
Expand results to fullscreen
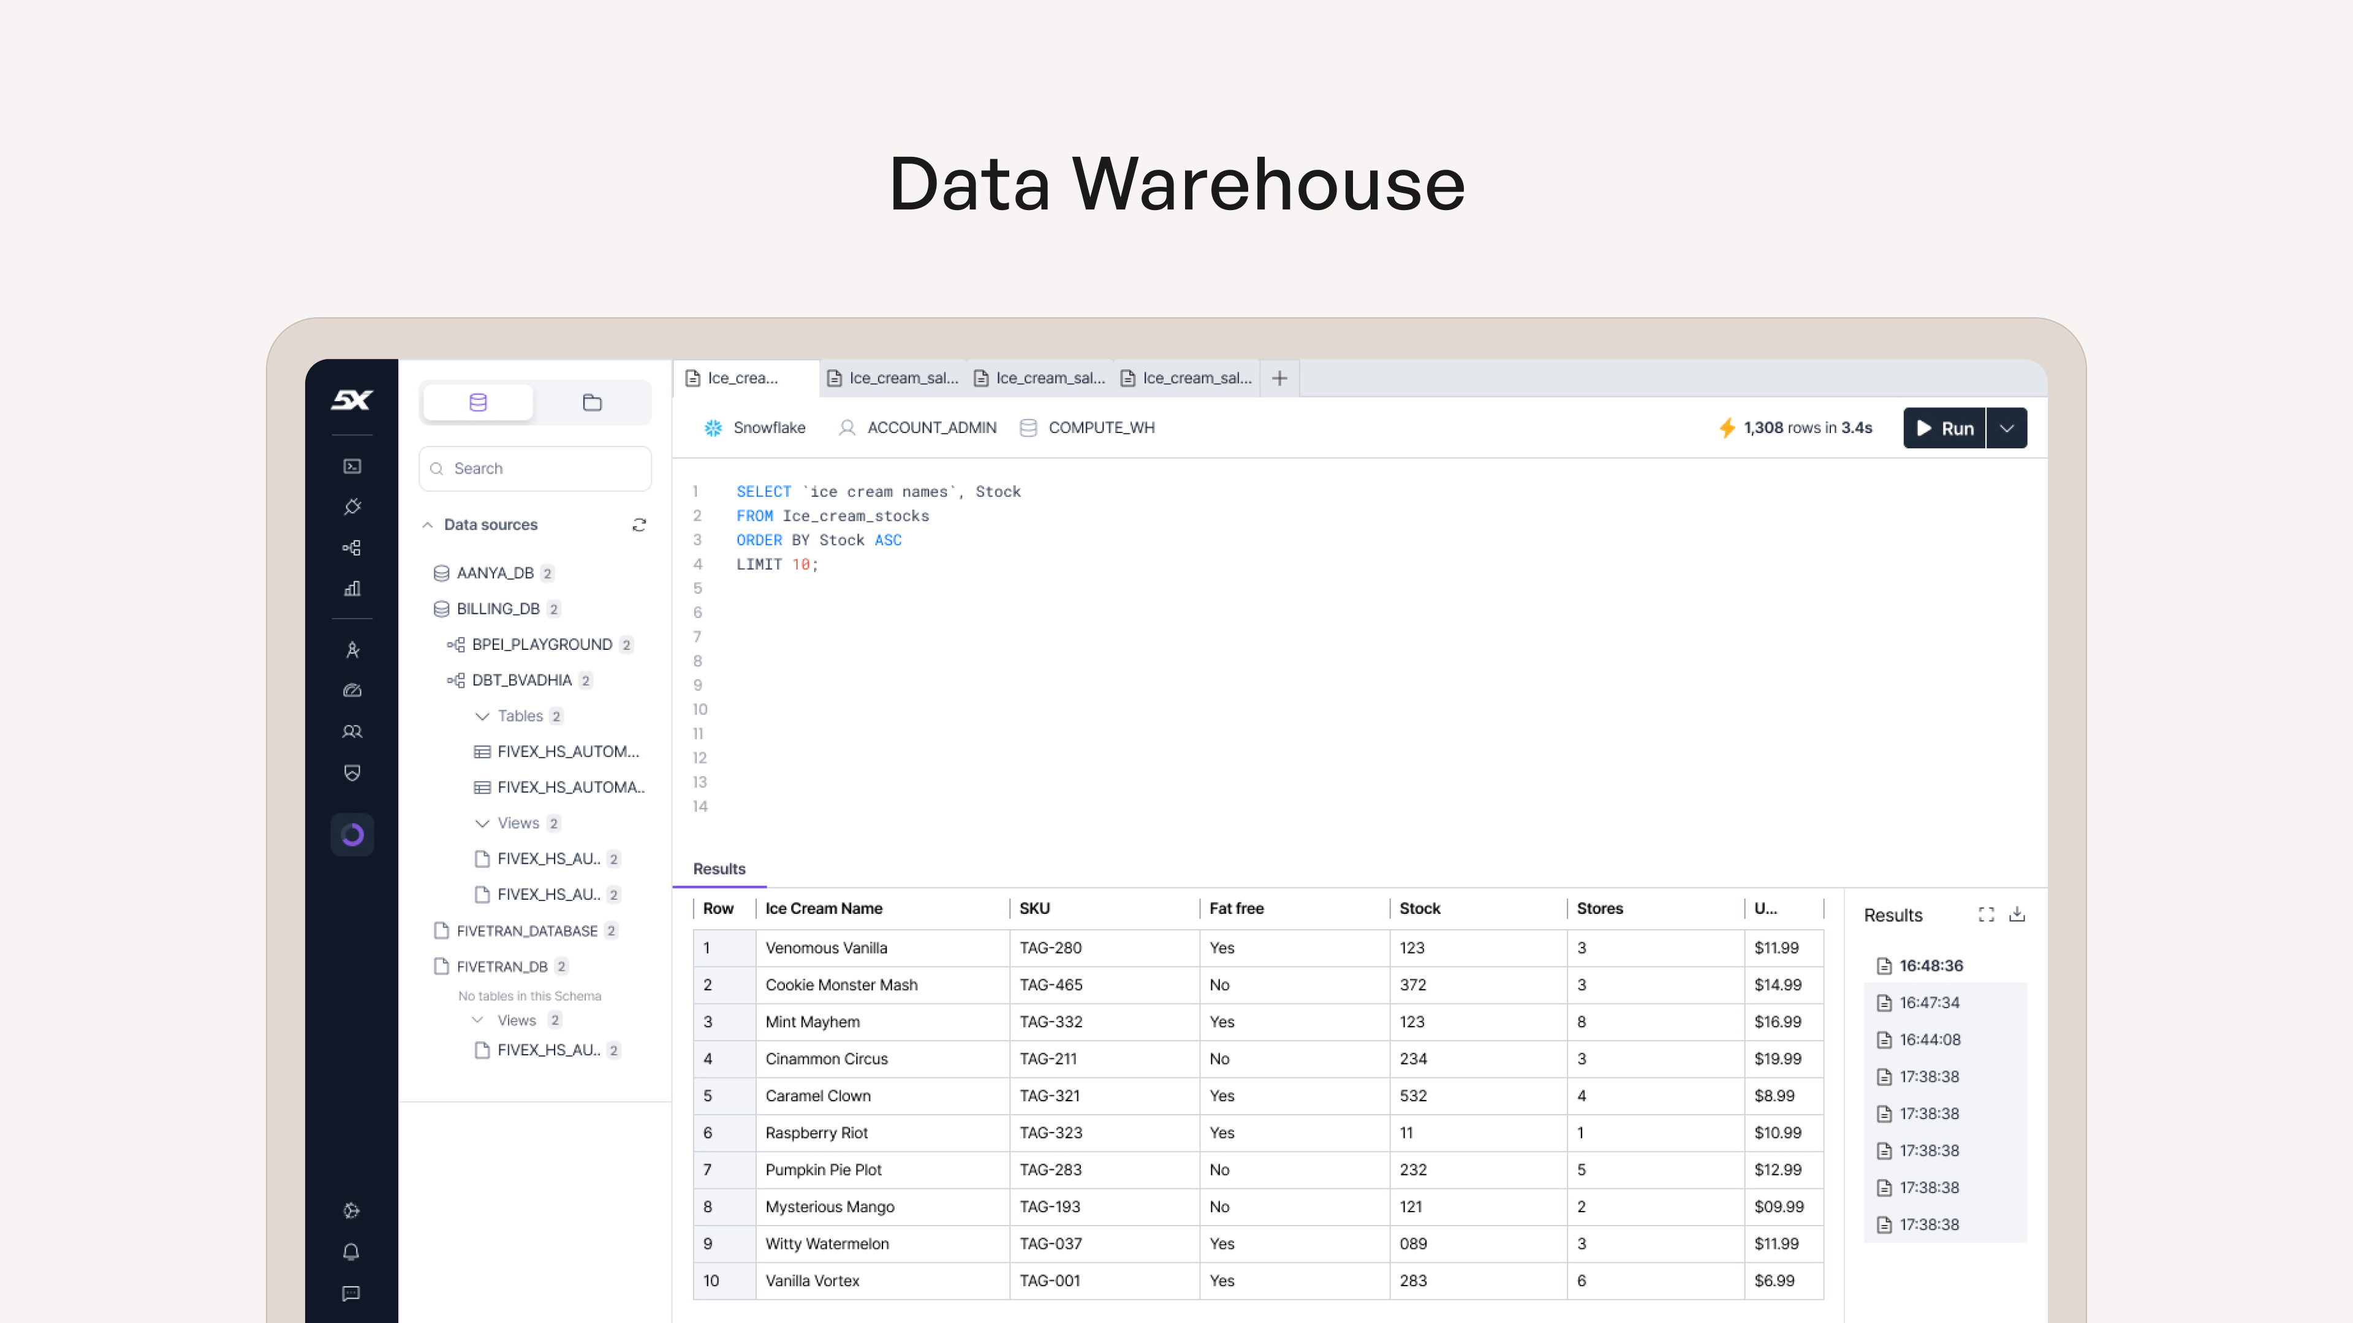[1986, 914]
